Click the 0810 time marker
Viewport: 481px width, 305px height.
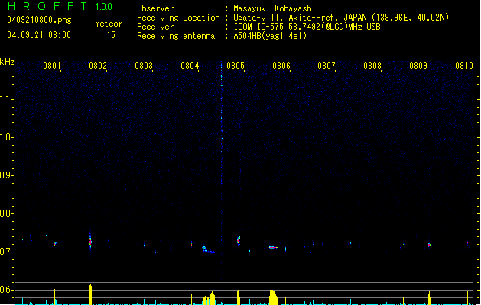pyautogui.click(x=464, y=66)
